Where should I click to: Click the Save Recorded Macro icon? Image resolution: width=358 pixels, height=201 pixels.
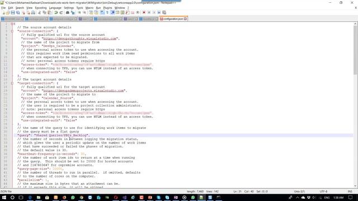[164, 12]
